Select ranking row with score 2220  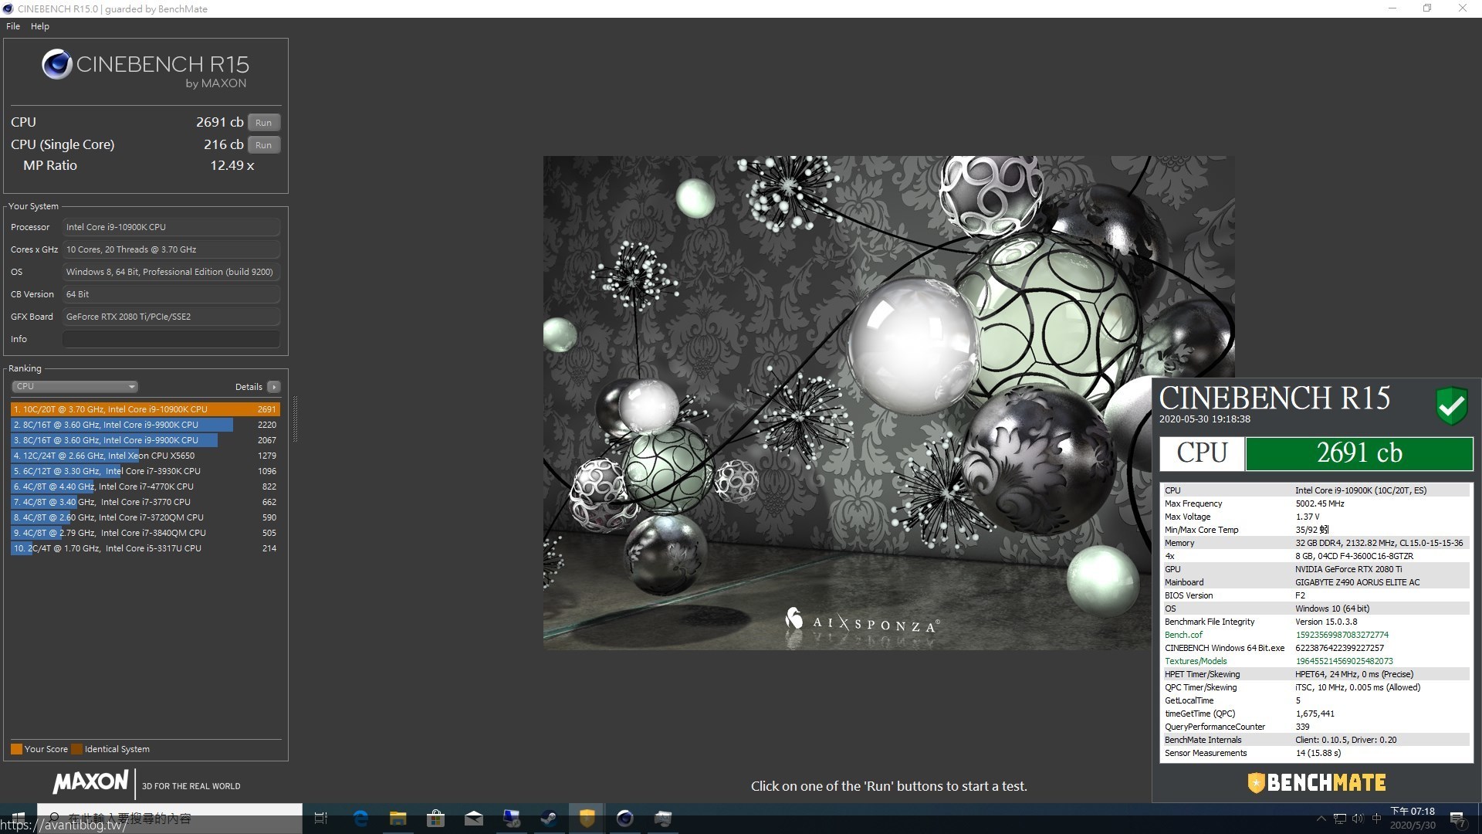(145, 425)
